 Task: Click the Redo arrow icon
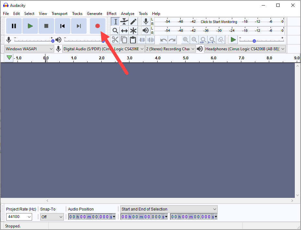tap(172, 40)
